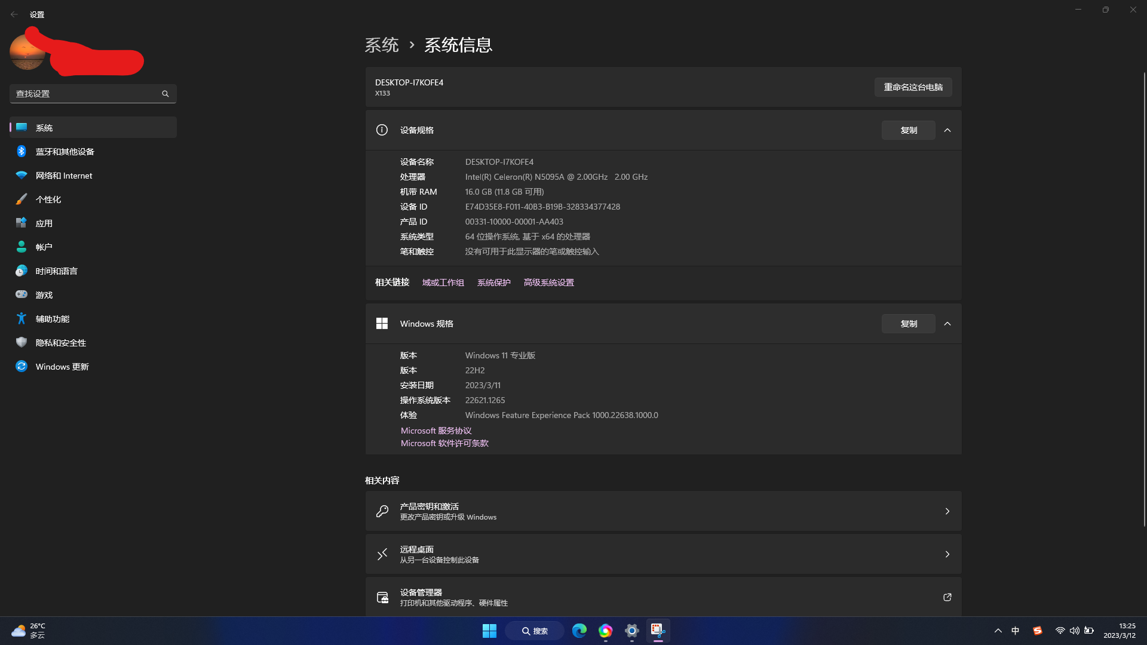Click the 操作系统版本 value 22621.1265
This screenshot has height=645, width=1147.
coord(485,400)
